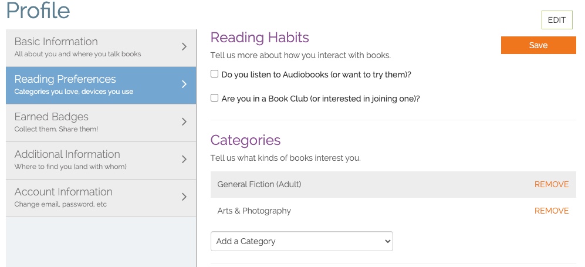
Task: Select the General Fiction (Adult) row text
Action: click(x=259, y=184)
